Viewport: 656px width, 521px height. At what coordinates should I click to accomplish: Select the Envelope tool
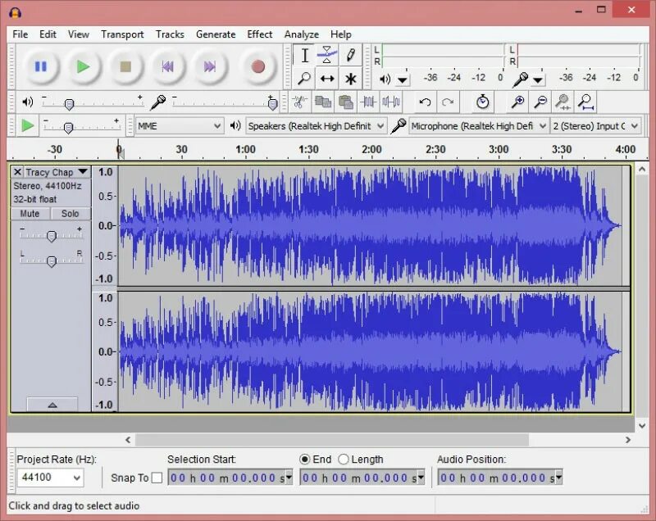click(x=327, y=55)
